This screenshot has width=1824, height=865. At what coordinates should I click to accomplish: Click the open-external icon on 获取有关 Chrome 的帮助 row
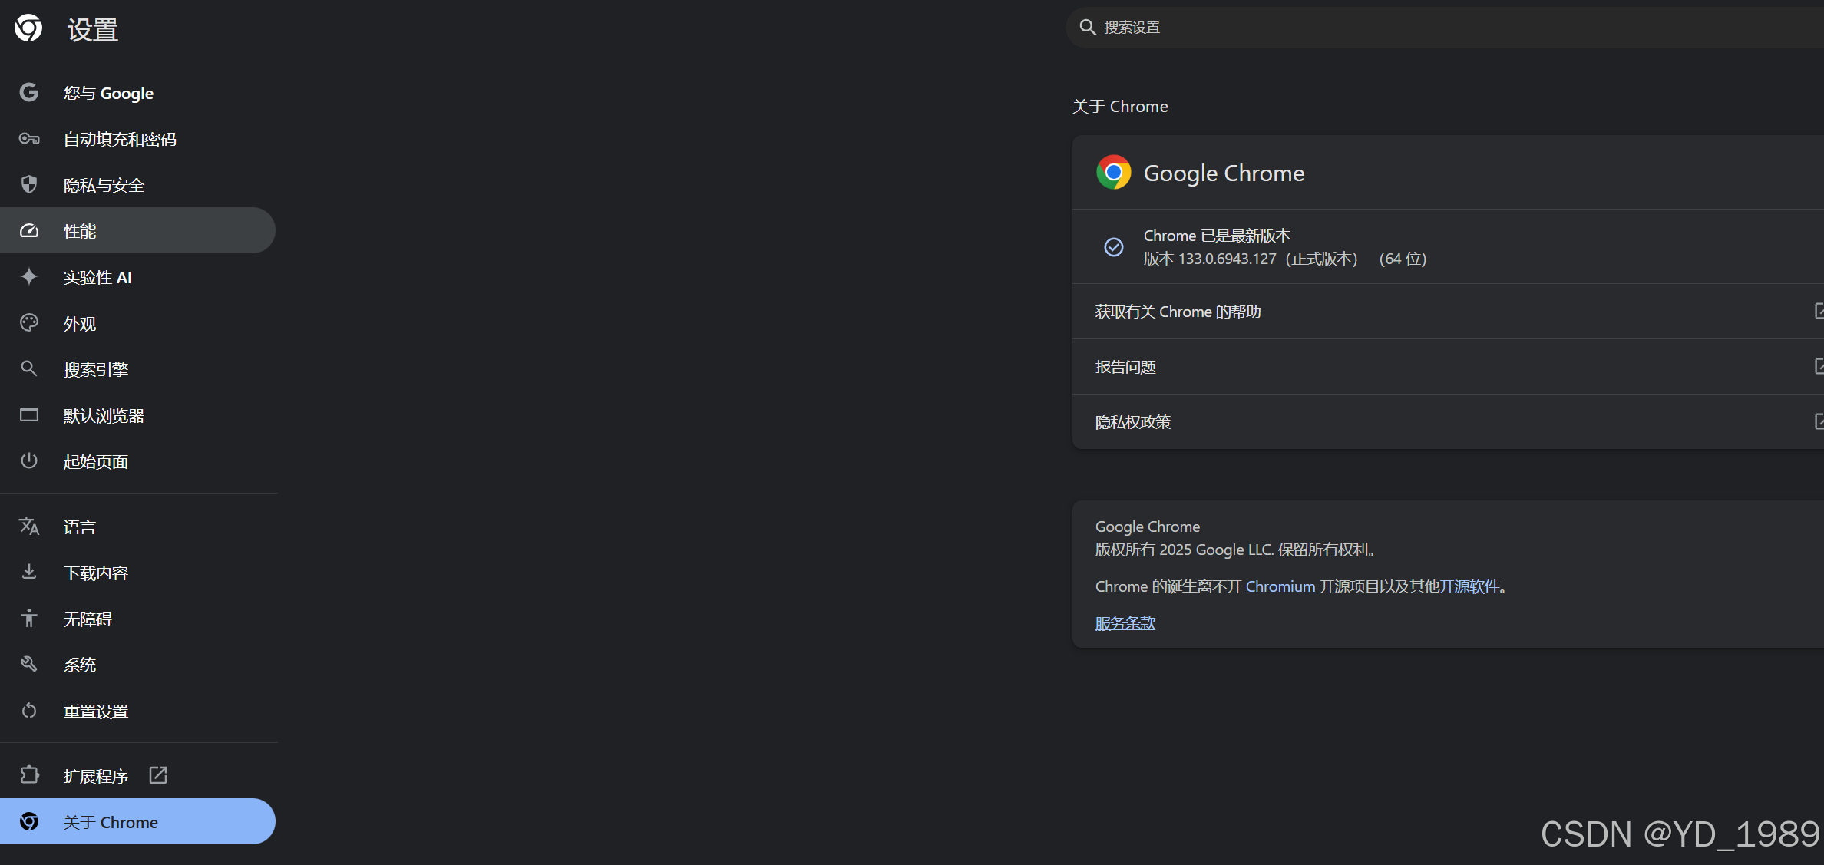1819,311
